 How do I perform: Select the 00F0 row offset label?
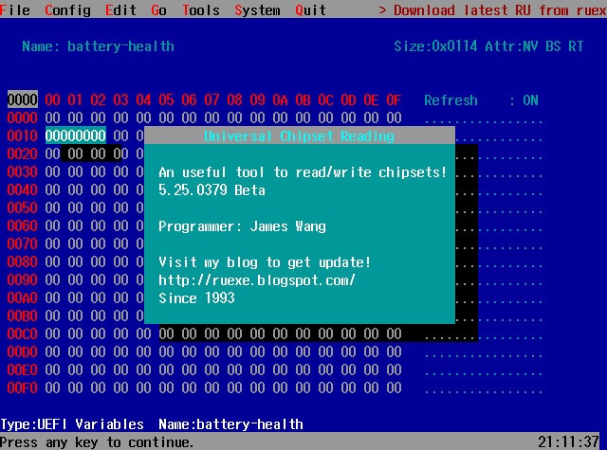[x=22, y=388]
